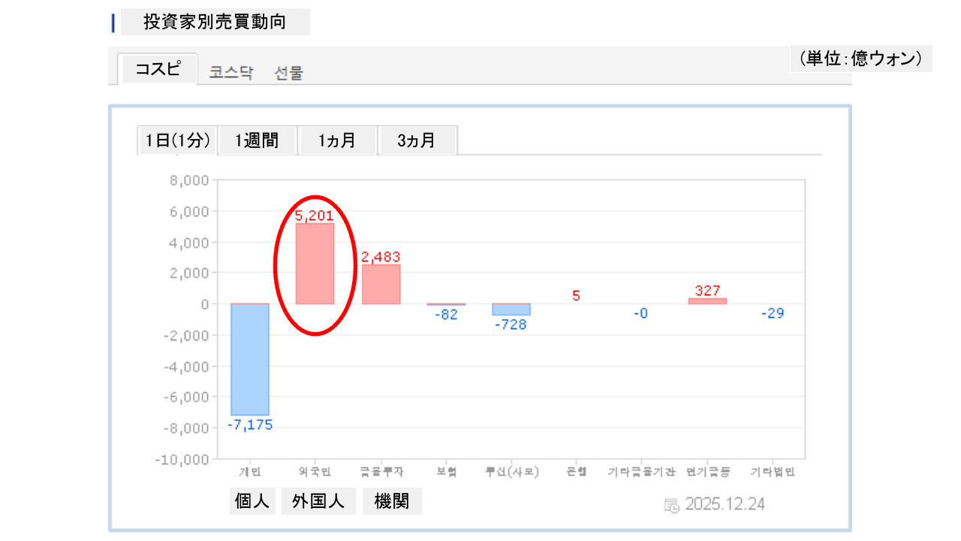This screenshot has height=541, width=961.
Task: Click the 個人 label below the chart
Action: coord(252,501)
